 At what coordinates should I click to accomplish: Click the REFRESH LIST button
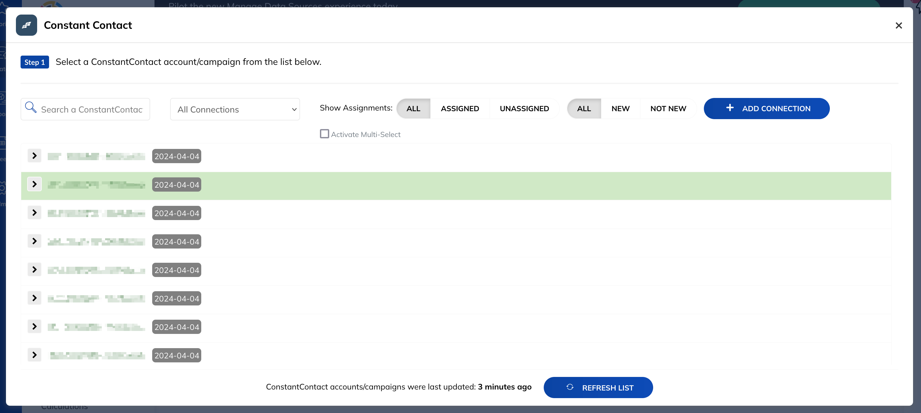(x=598, y=388)
